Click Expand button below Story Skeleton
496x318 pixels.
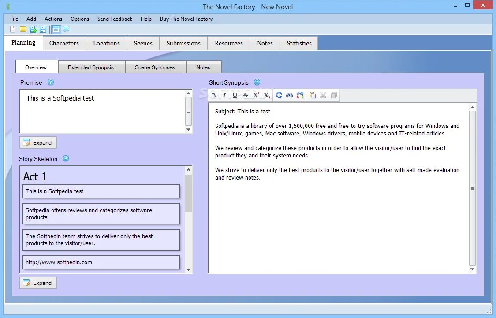pyautogui.click(x=38, y=283)
